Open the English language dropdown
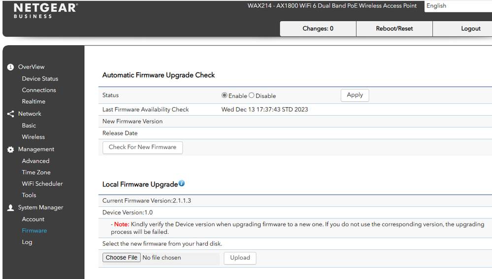The height and width of the screenshot is (279, 492). coord(458,6)
